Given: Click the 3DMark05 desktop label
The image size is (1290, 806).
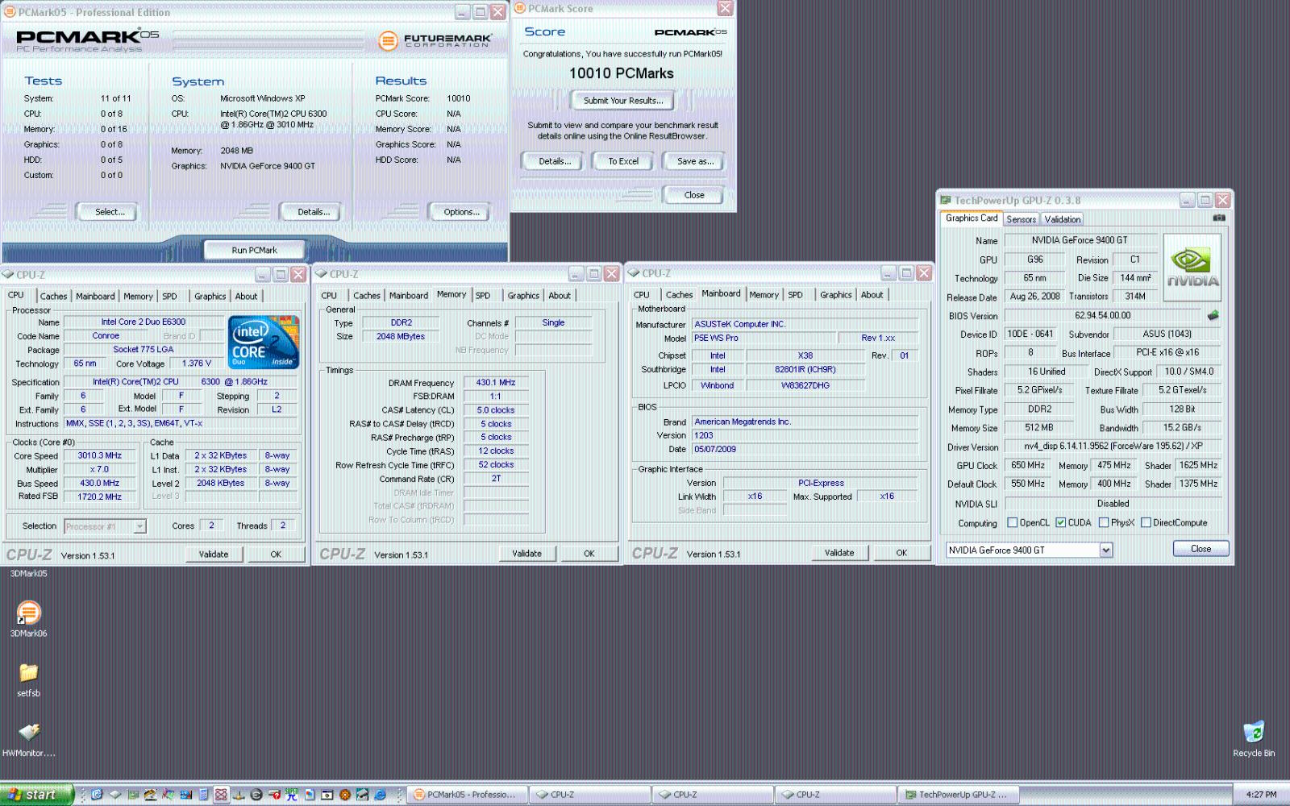Looking at the screenshot, I should [x=28, y=574].
